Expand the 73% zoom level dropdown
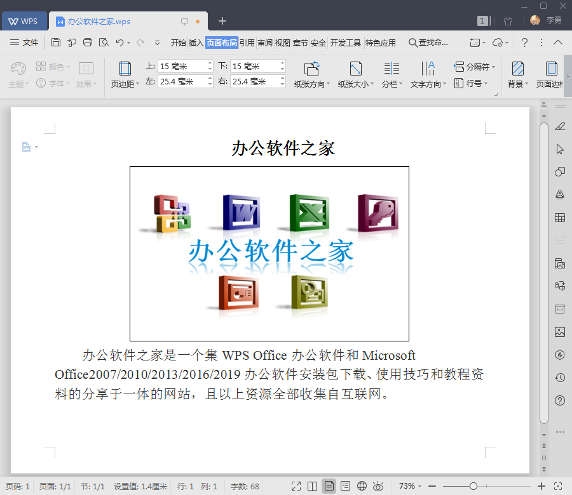Image resolution: width=572 pixels, height=495 pixels. (410, 486)
